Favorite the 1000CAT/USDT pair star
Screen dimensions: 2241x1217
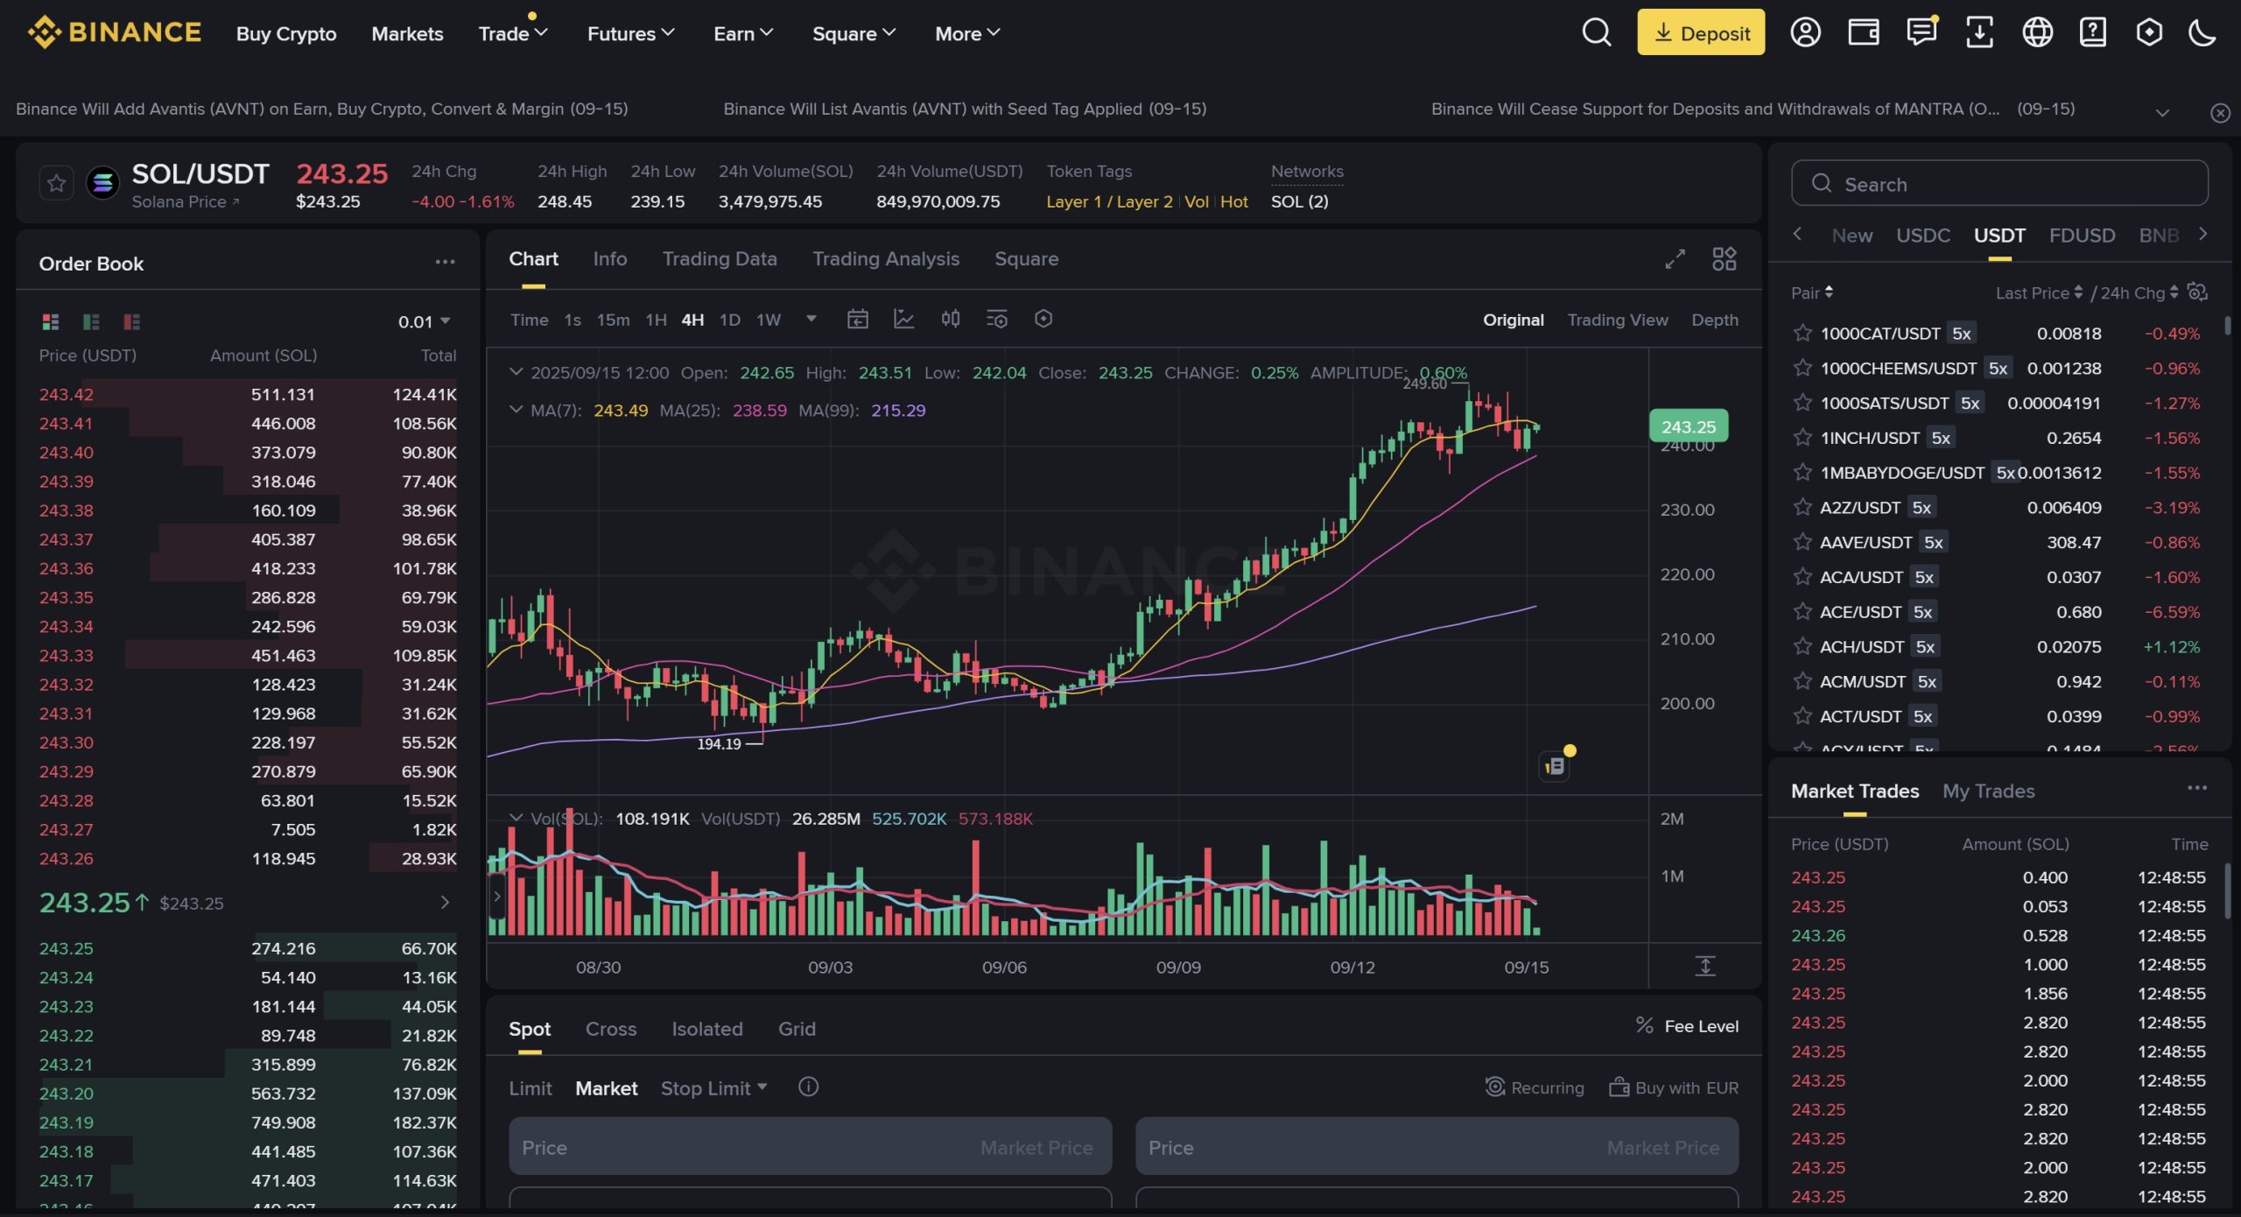(x=1802, y=333)
